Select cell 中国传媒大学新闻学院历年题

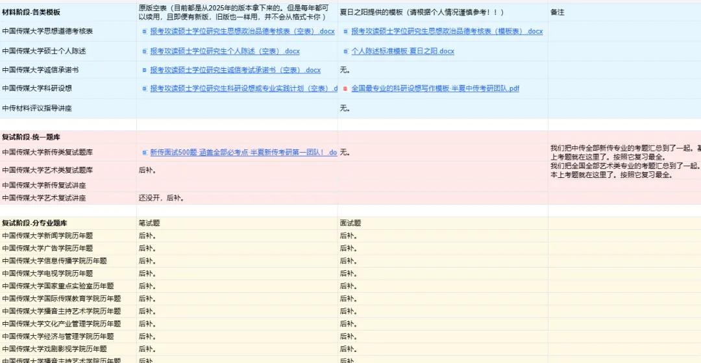coord(68,236)
